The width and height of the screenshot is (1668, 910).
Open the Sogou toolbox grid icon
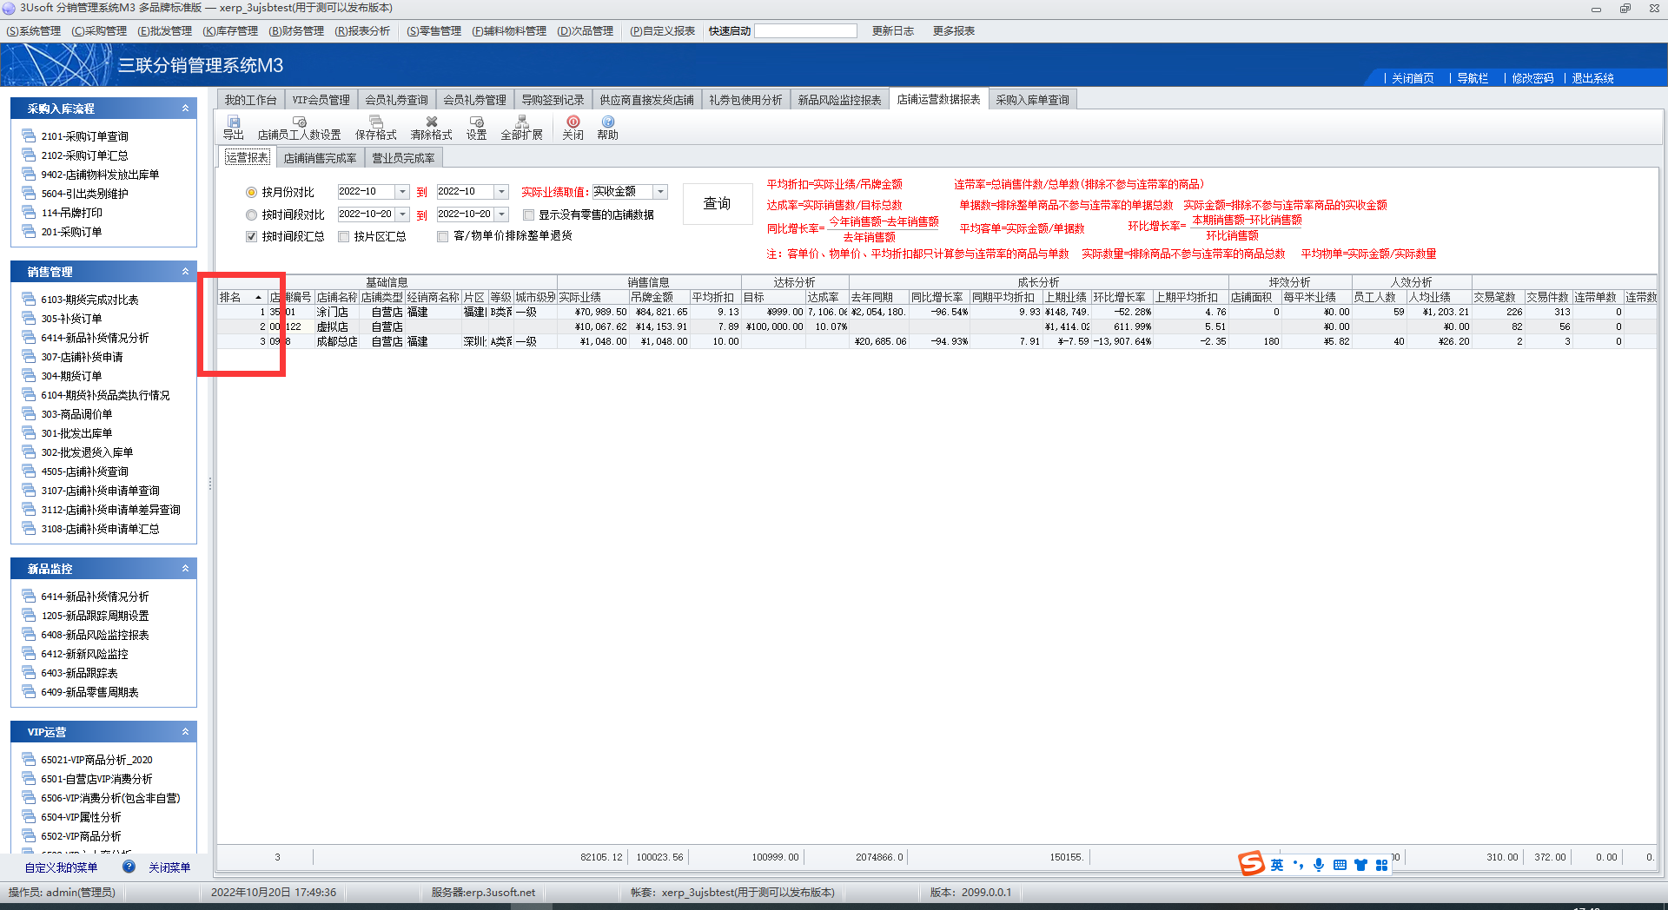tap(1381, 865)
